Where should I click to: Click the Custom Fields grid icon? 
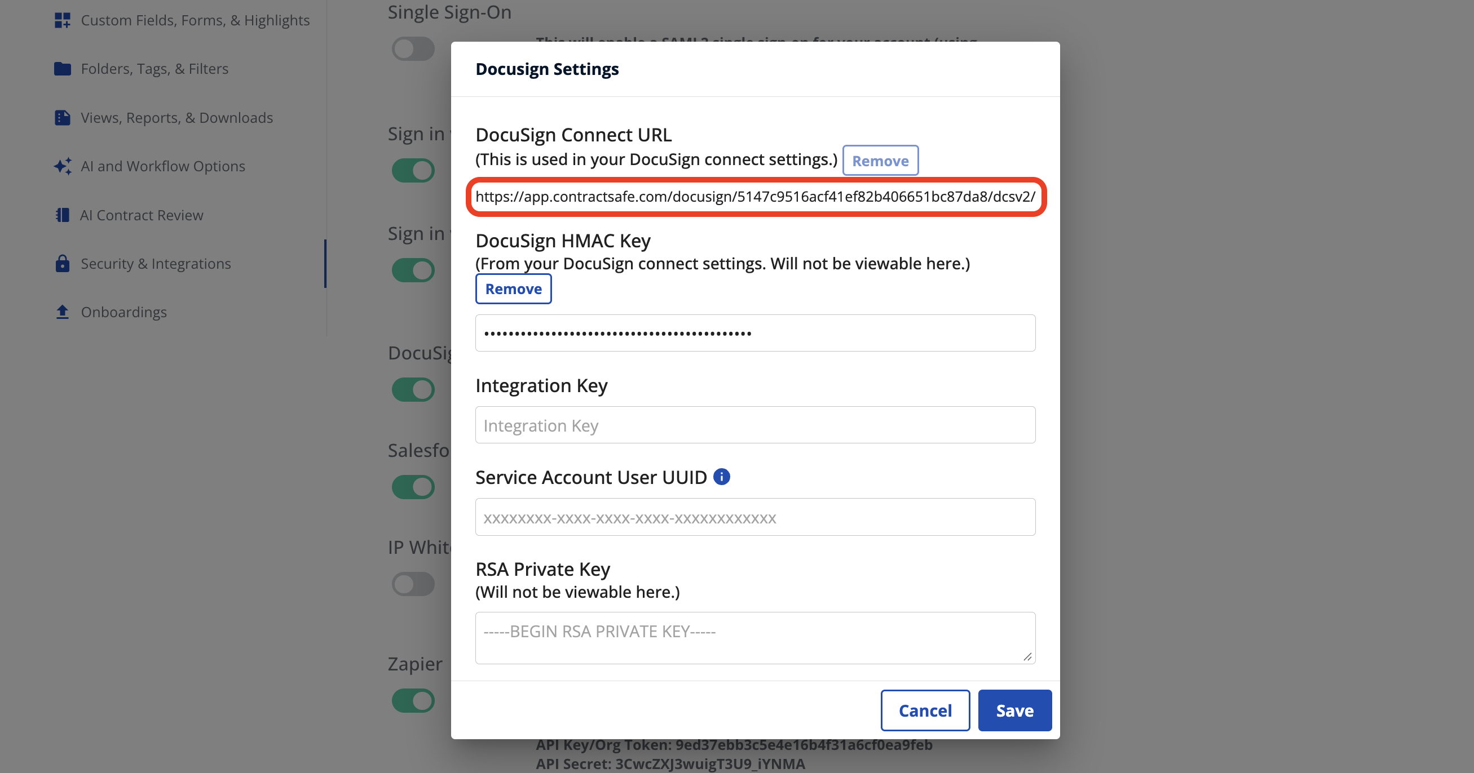(x=63, y=21)
